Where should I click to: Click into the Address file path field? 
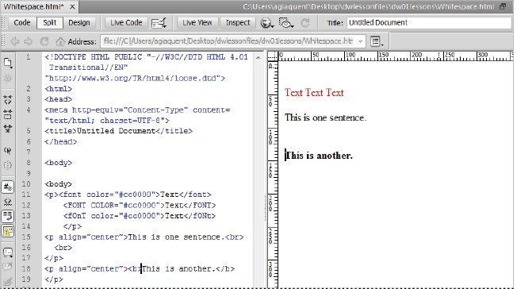(x=228, y=41)
